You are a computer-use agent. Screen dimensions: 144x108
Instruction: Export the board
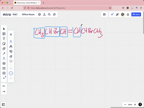point(44,15)
